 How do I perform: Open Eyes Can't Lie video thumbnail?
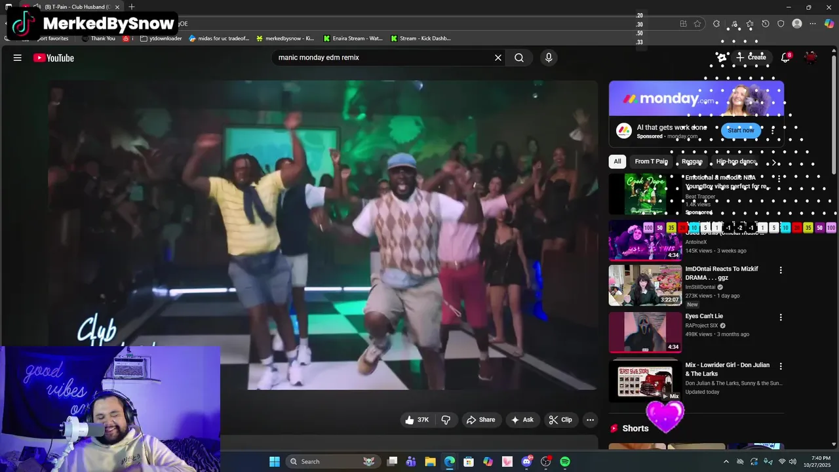[646, 332]
